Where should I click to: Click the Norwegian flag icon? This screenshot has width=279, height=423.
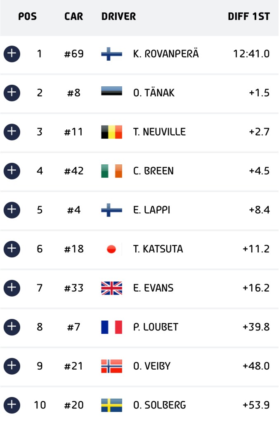[x=111, y=366]
